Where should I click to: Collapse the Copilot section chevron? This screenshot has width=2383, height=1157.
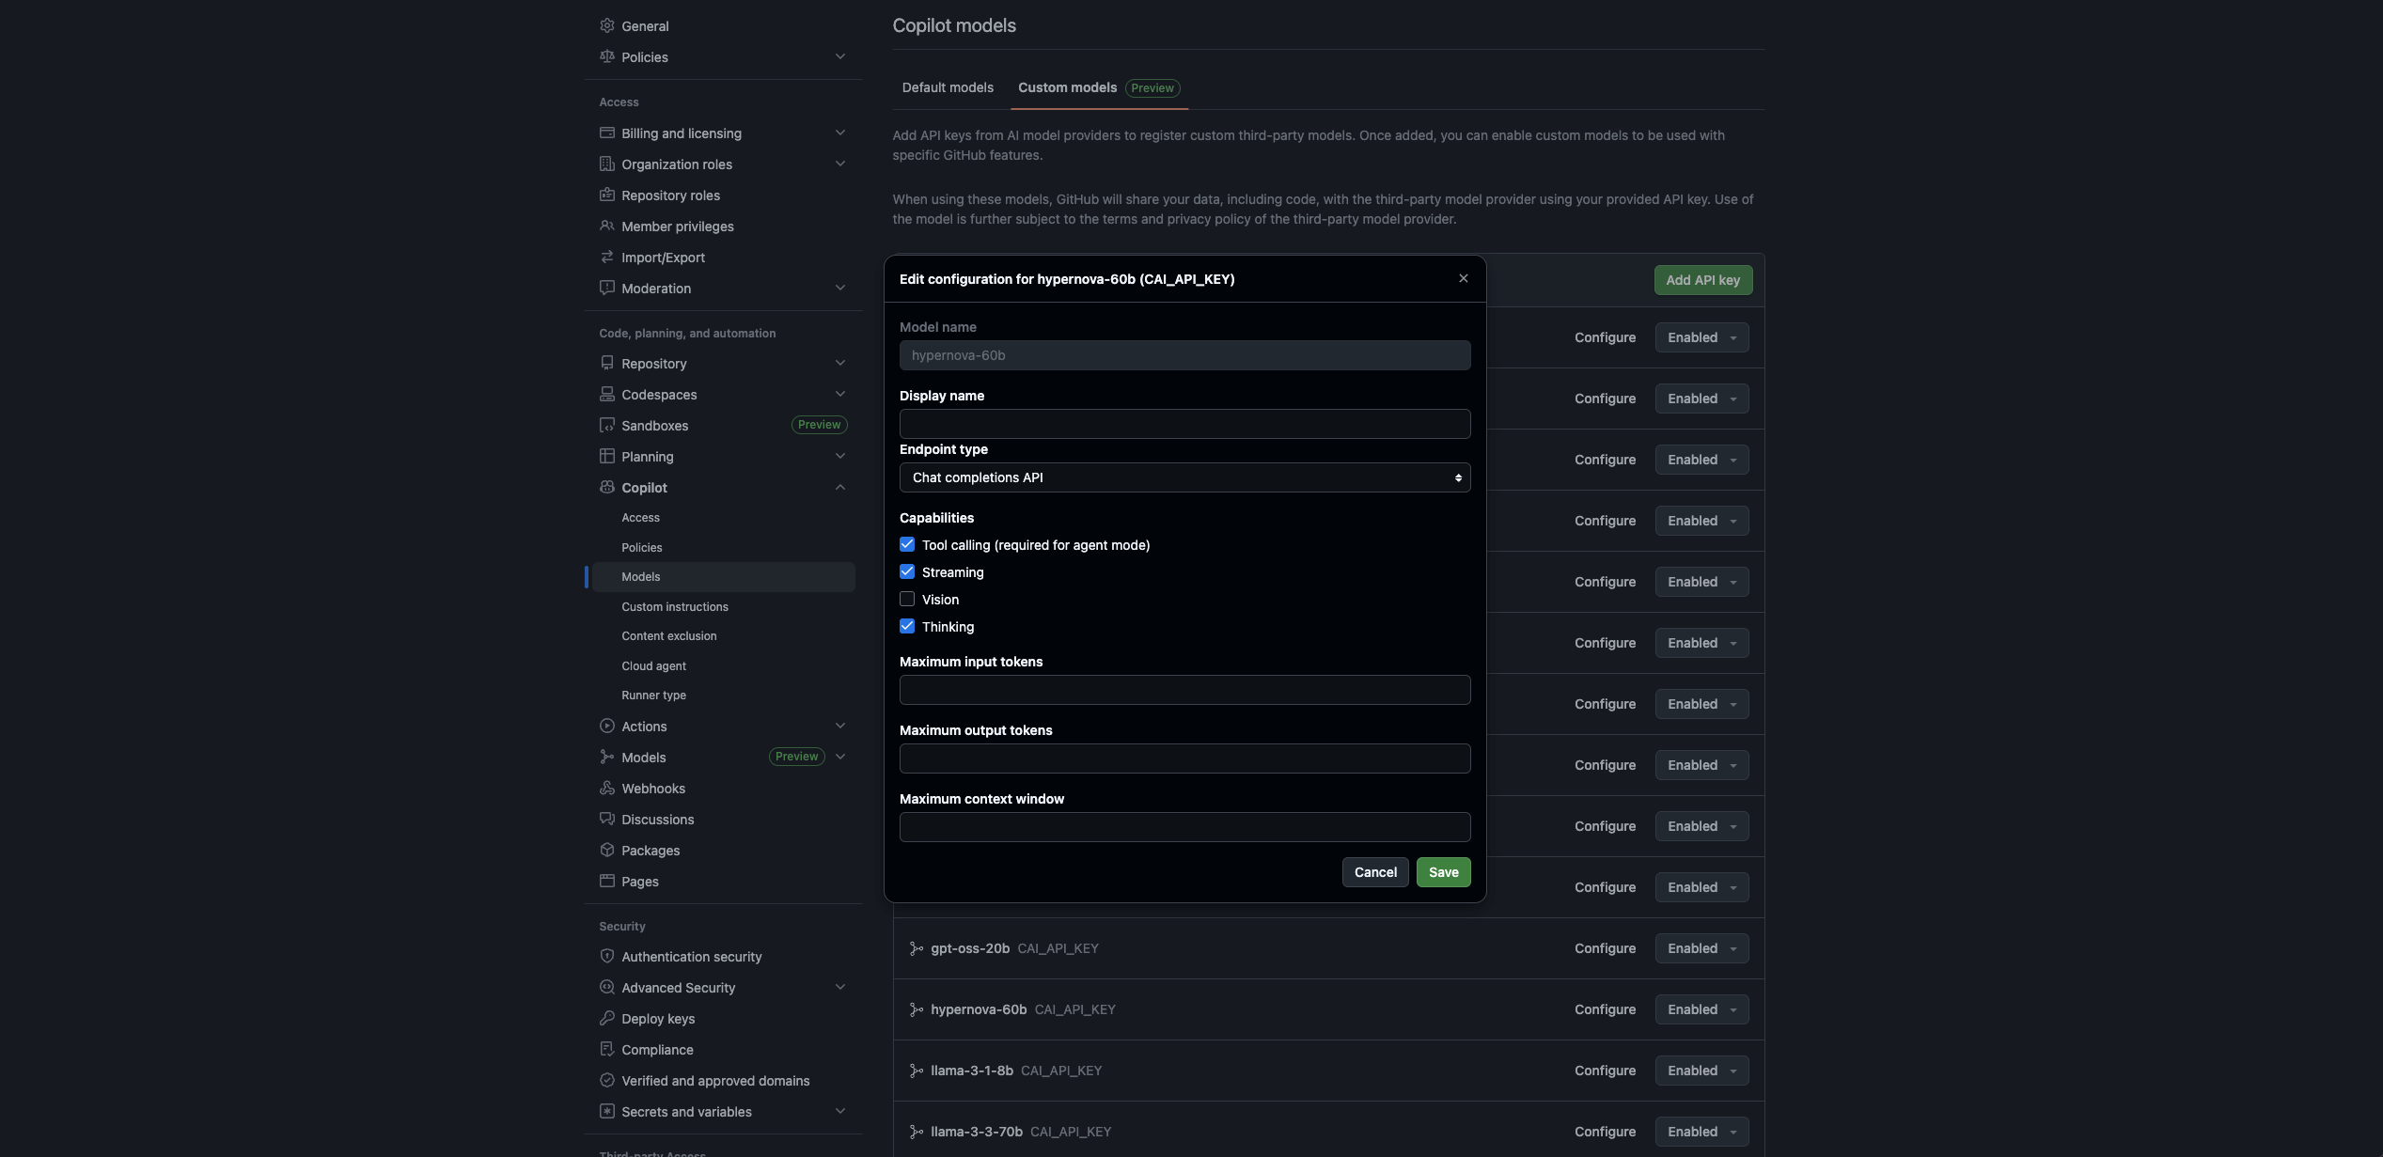(840, 487)
